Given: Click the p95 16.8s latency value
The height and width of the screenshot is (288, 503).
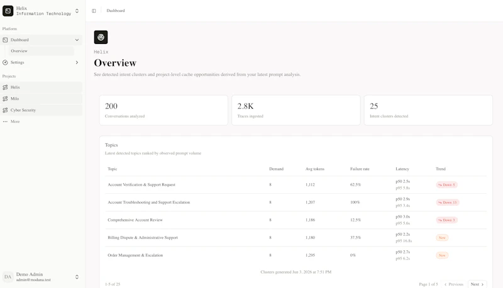Looking at the screenshot, I should pyautogui.click(x=404, y=241).
